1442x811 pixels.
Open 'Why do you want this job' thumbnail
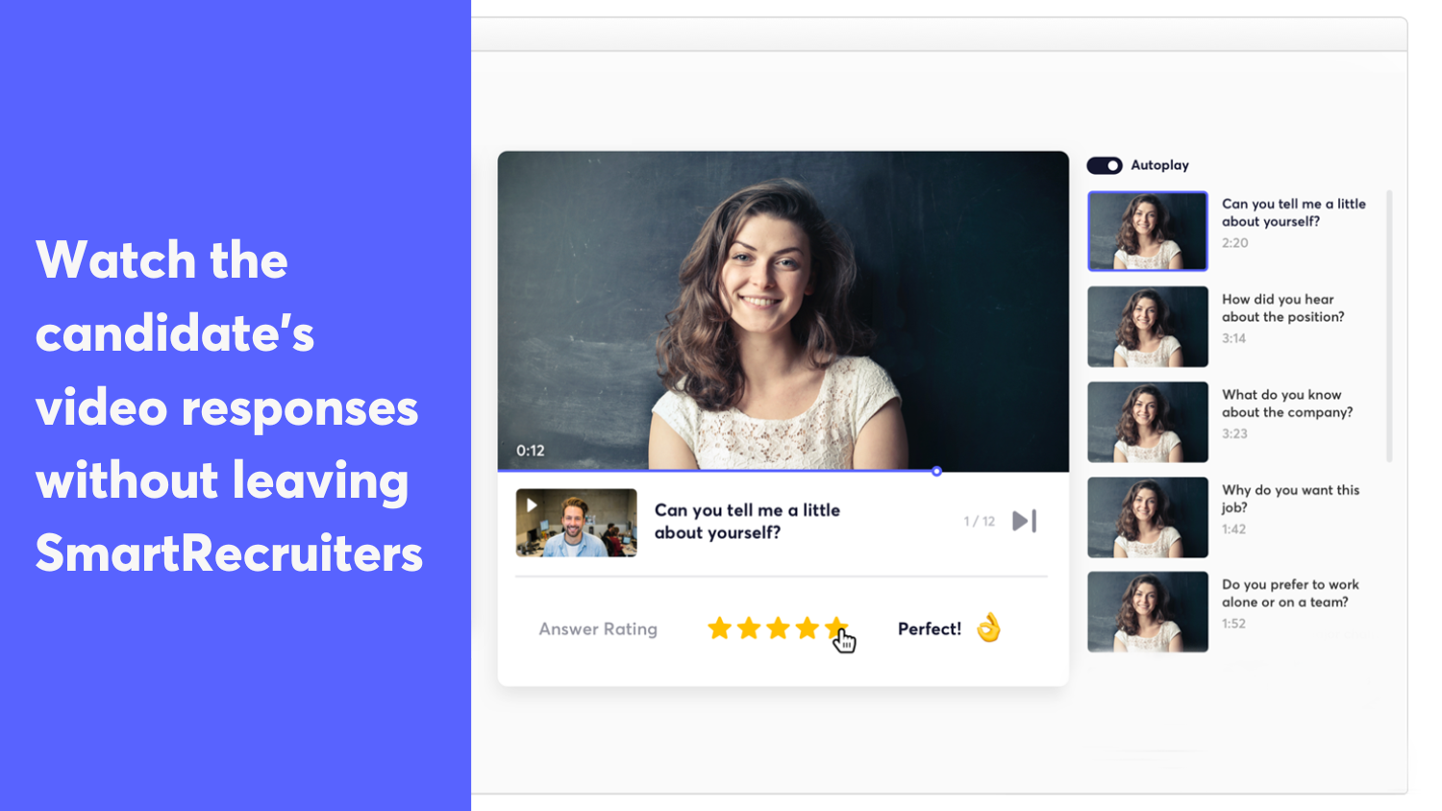tap(1147, 517)
